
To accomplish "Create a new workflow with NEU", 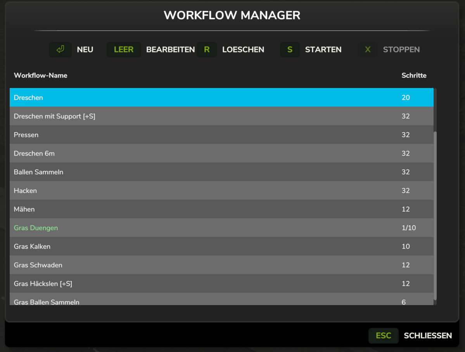I will pyautogui.click(x=85, y=50).
